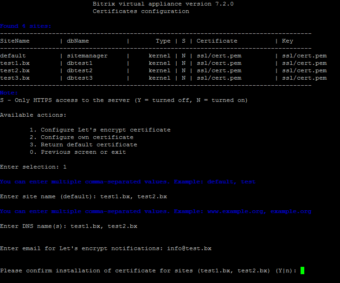Click the 'Enter selection: 1' line
Screen dimensions: 340x283
tap(33, 167)
